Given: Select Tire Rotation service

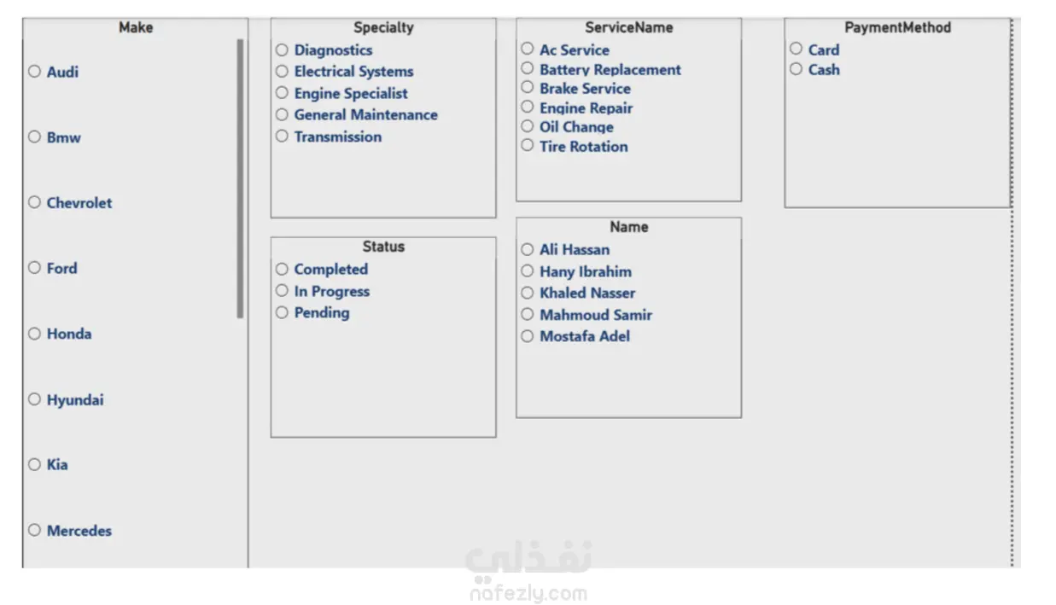Looking at the screenshot, I should 528,146.
